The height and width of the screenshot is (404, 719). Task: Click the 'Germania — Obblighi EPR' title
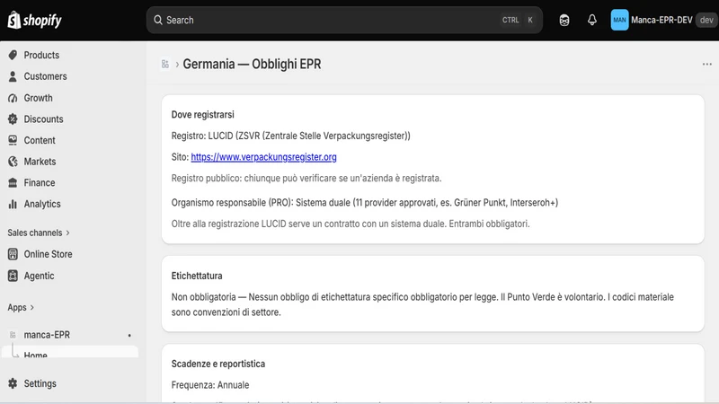click(x=252, y=64)
